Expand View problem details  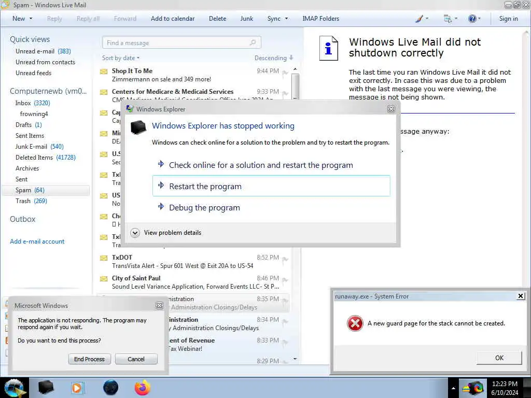166,233
